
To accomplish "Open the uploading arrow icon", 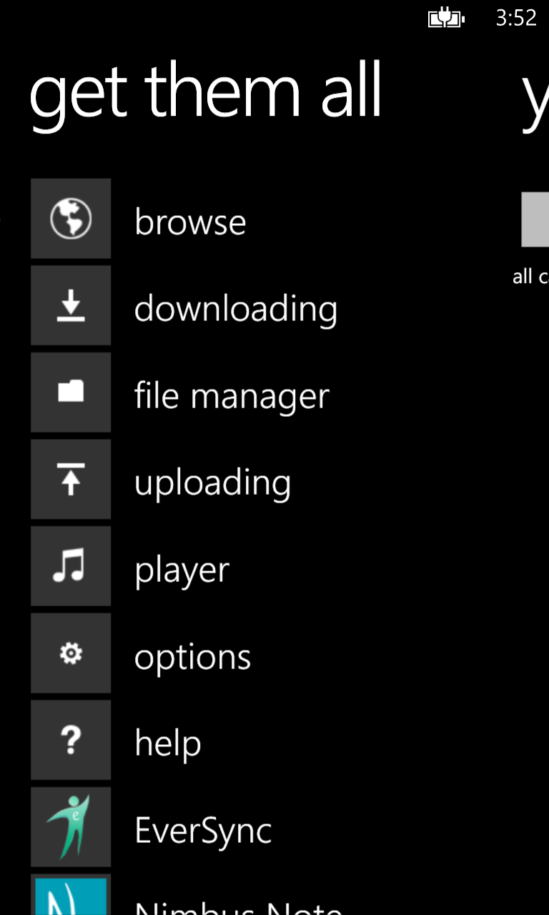I will tap(71, 480).
